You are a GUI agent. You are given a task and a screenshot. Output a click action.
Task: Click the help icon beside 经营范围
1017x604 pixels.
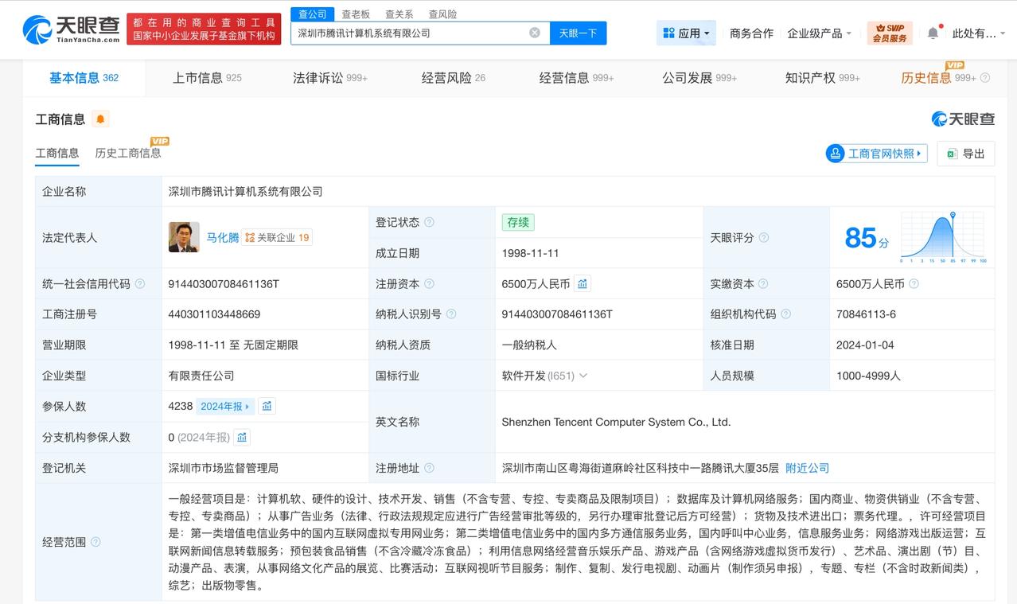(95, 542)
